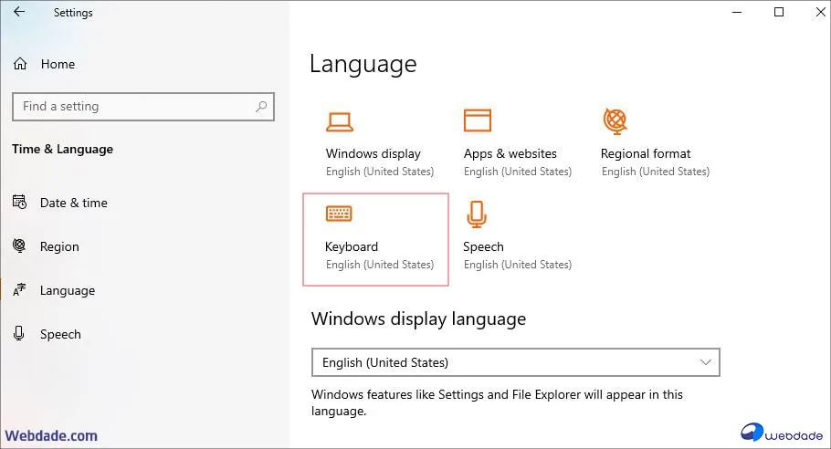Select Speech in the left sidebar

60,334
